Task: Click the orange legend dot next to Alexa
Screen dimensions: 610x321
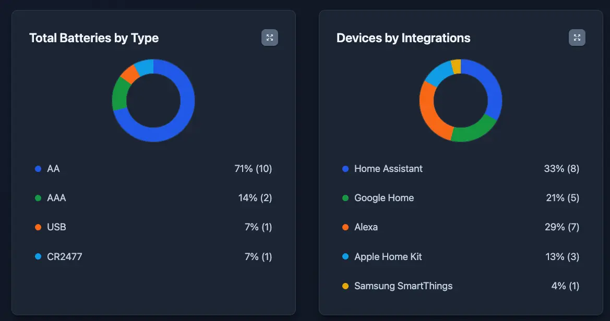Action: [344, 227]
